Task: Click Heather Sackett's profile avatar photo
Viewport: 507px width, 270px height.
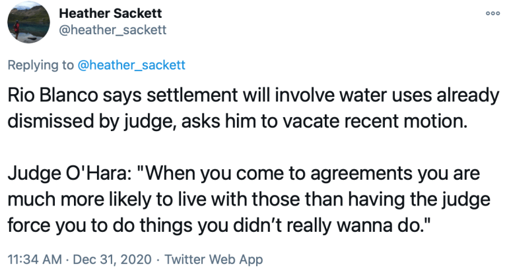Action: [26, 22]
